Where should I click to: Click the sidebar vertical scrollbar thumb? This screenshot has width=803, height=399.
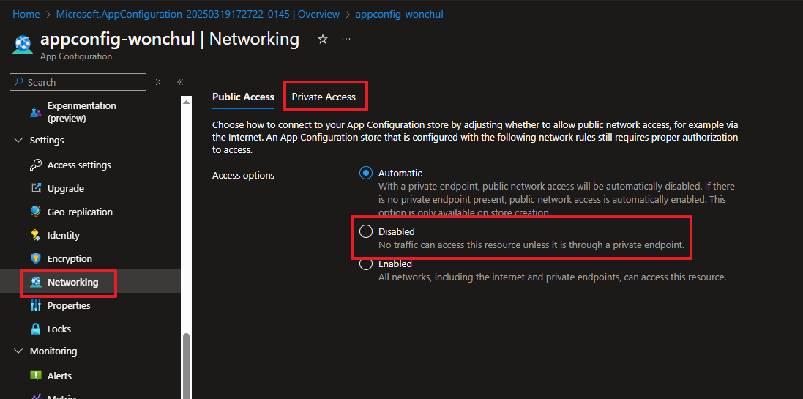[187, 366]
